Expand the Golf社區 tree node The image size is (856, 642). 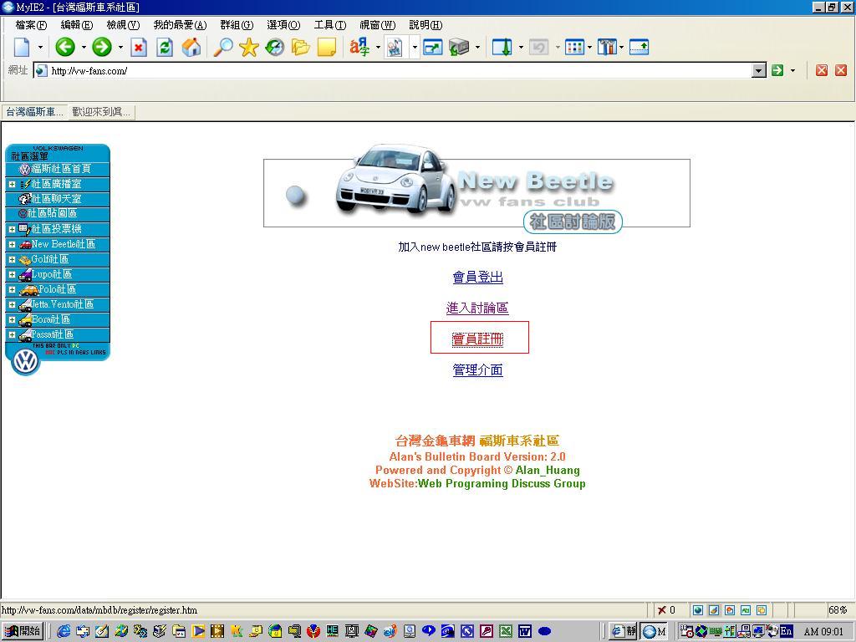coord(12,259)
